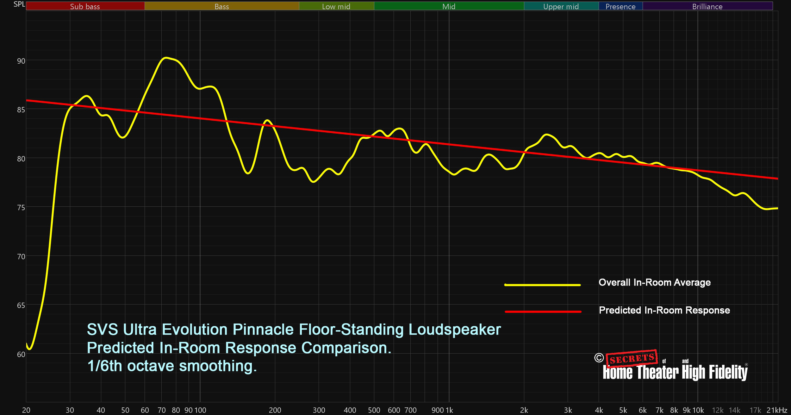Click the 75 dB axis value

pyautogui.click(x=21, y=208)
